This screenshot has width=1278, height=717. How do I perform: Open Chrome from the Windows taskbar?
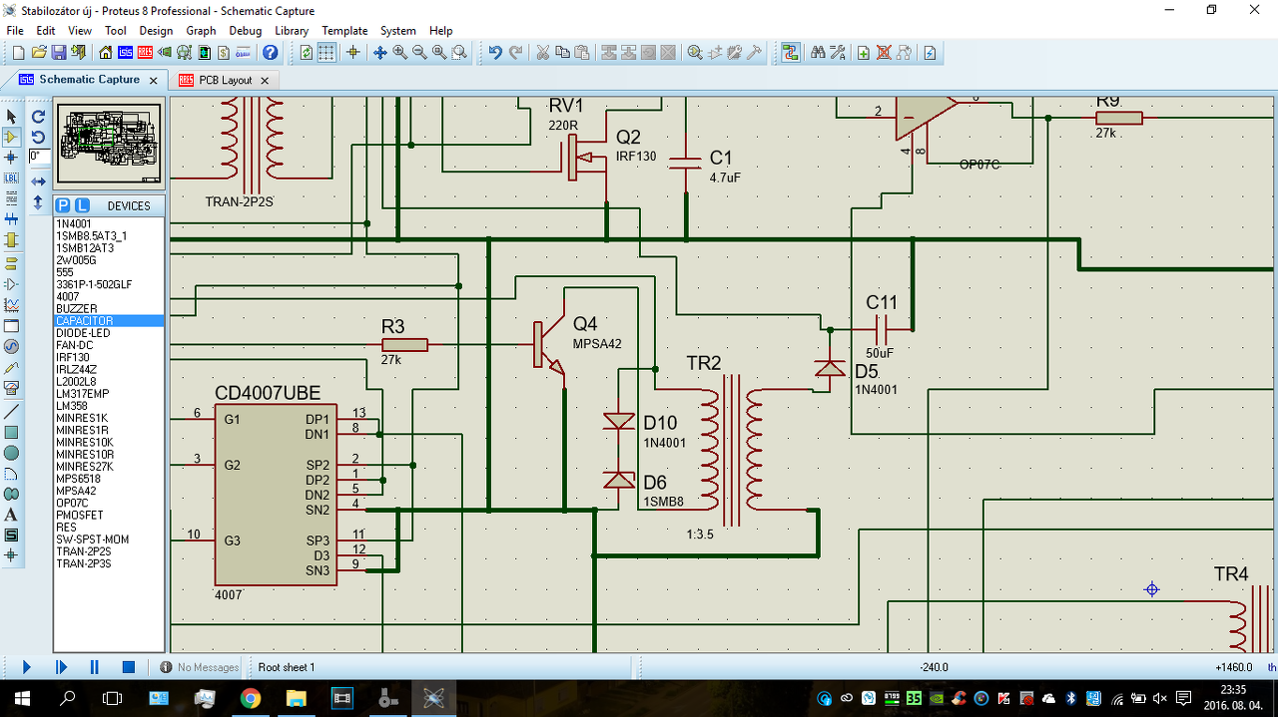[x=250, y=698]
